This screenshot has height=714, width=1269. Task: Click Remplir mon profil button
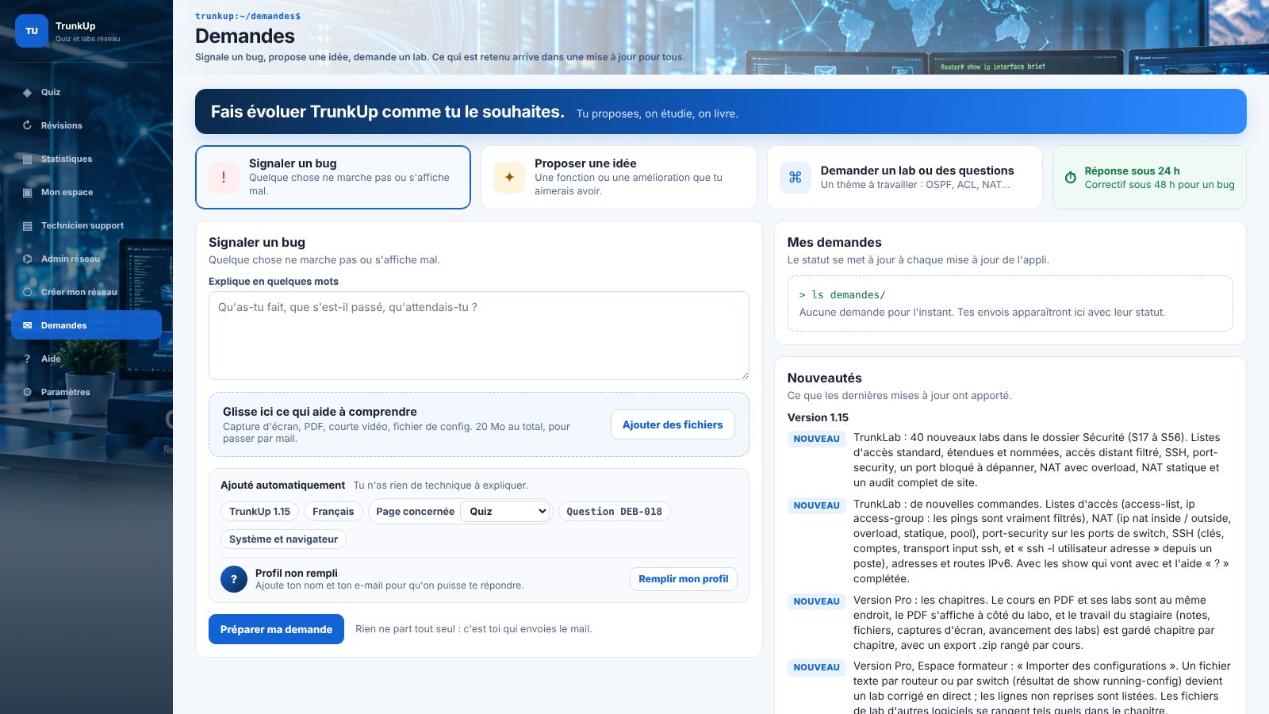pyautogui.click(x=684, y=579)
